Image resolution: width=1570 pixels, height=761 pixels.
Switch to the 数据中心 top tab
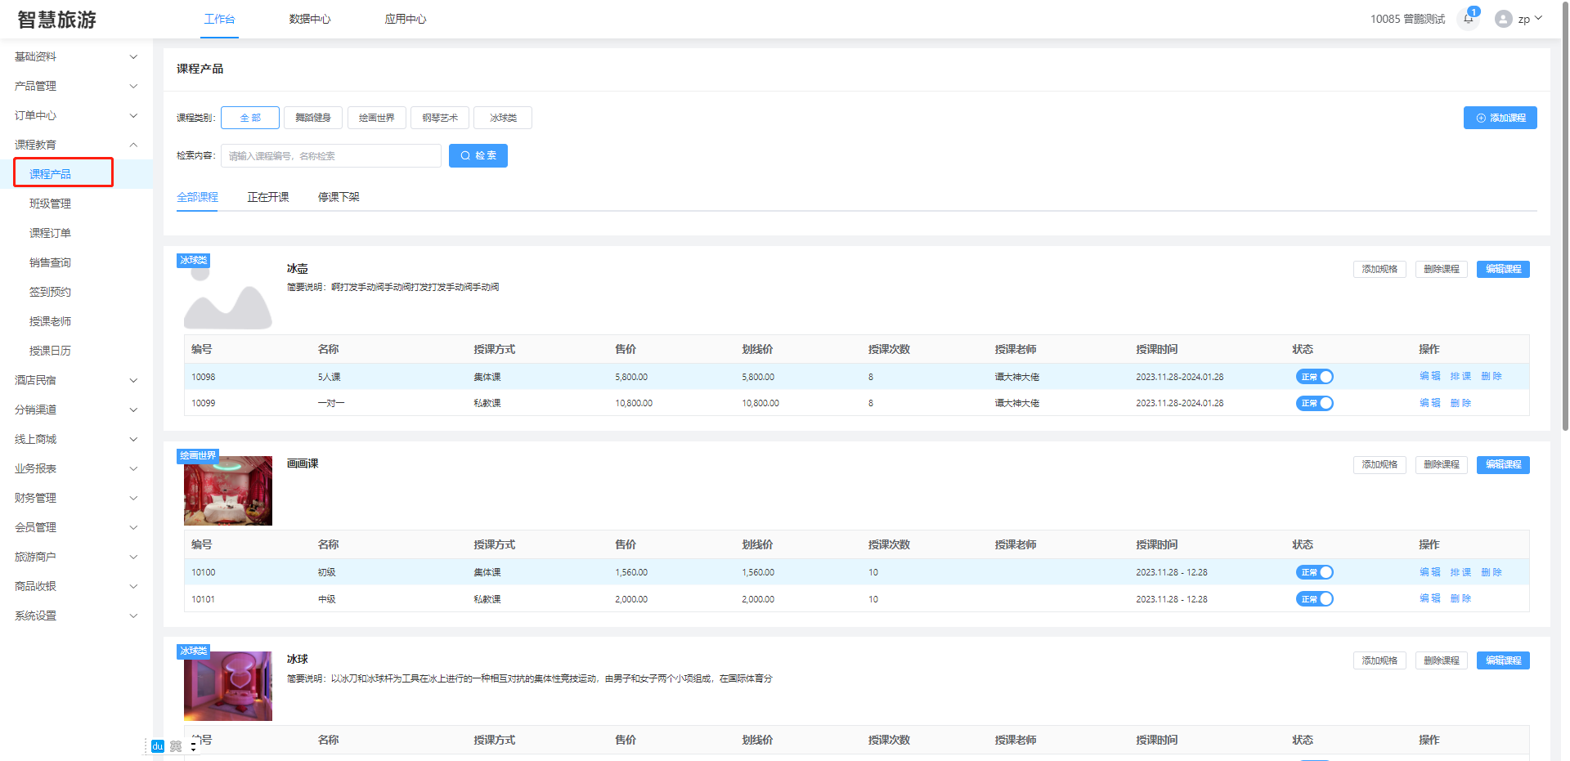pyautogui.click(x=309, y=19)
